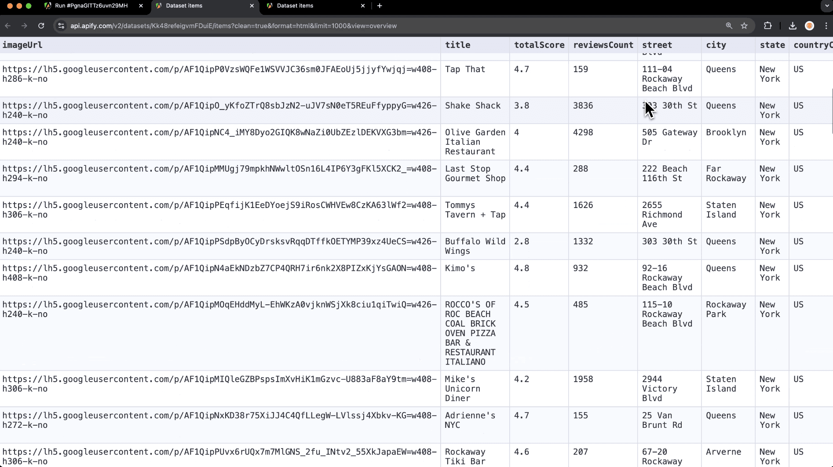The image size is (833, 467).
Task: Expand the tab search dropdown arrow
Action: point(826,6)
